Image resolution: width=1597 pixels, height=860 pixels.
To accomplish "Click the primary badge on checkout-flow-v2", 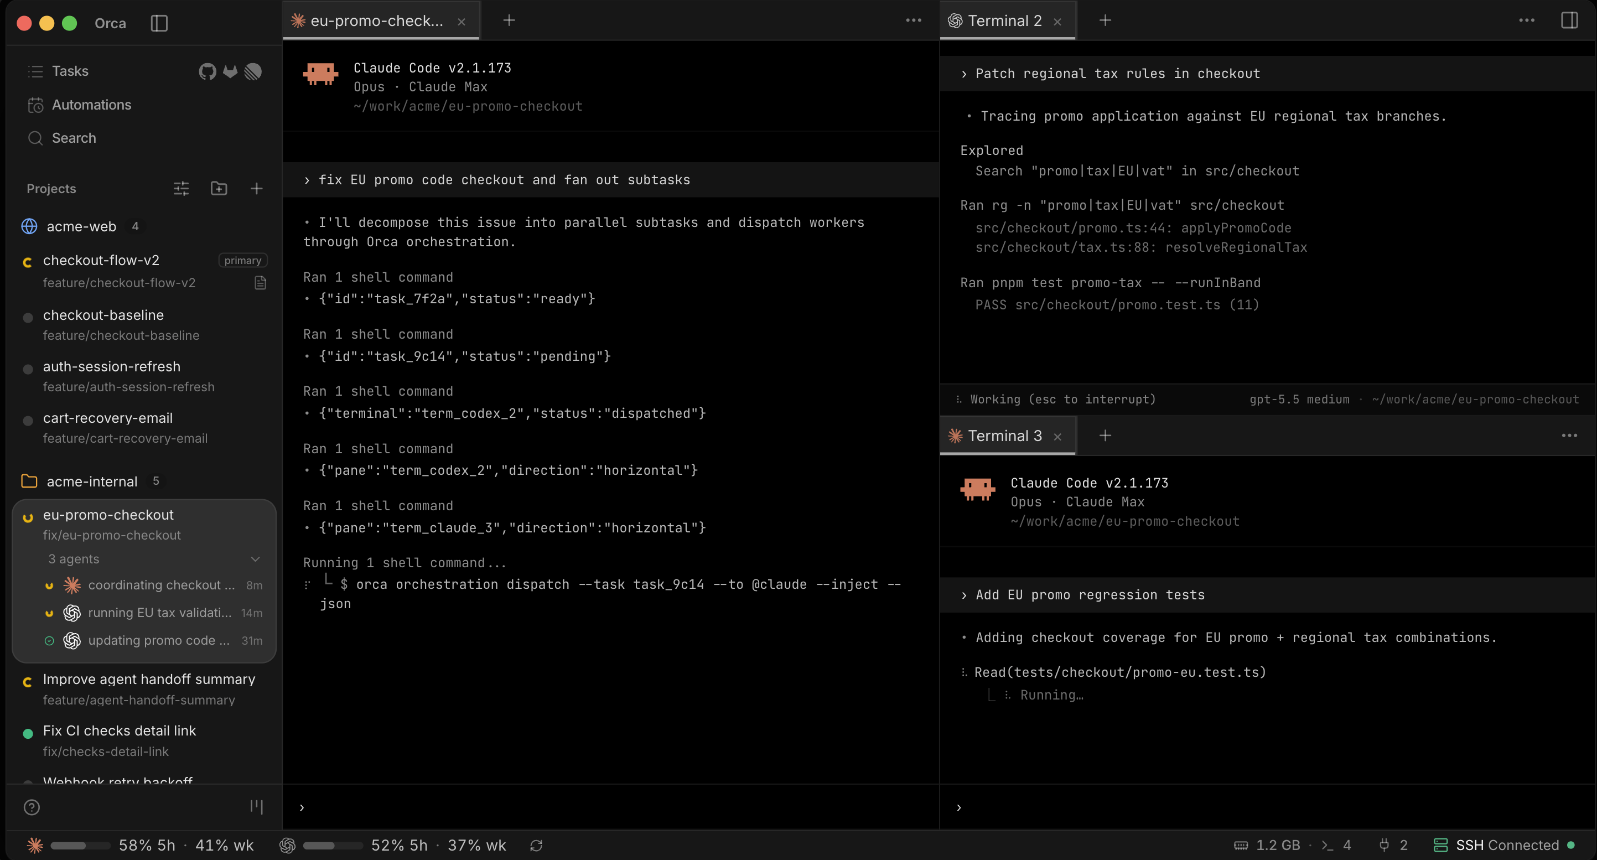I will (242, 261).
